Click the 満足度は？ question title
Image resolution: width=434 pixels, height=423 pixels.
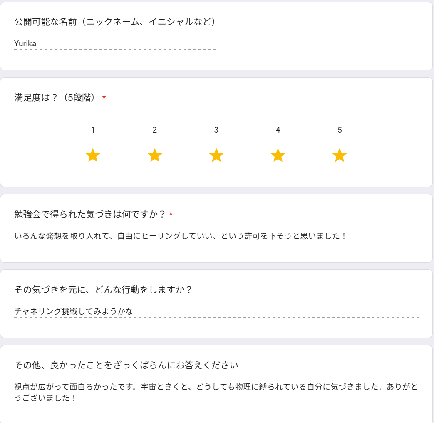55,98
